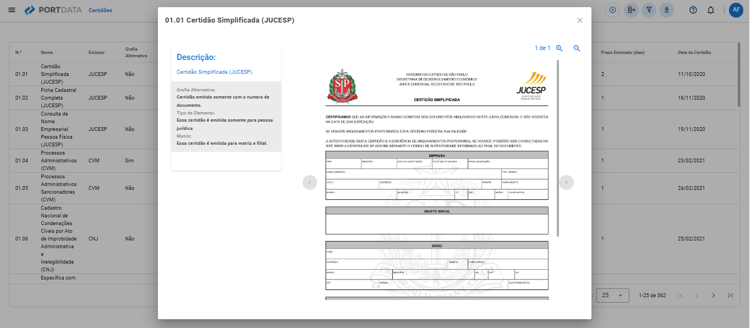Jump to the last page of the table

point(730,296)
